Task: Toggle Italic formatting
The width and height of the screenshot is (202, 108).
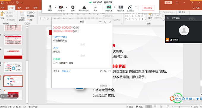Action: coord(44,19)
